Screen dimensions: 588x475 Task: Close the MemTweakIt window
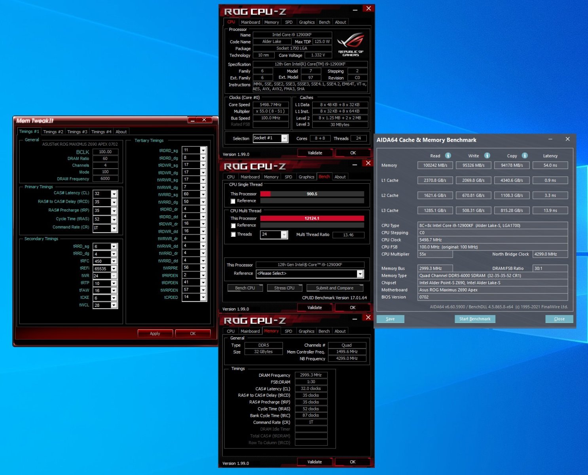click(204, 120)
